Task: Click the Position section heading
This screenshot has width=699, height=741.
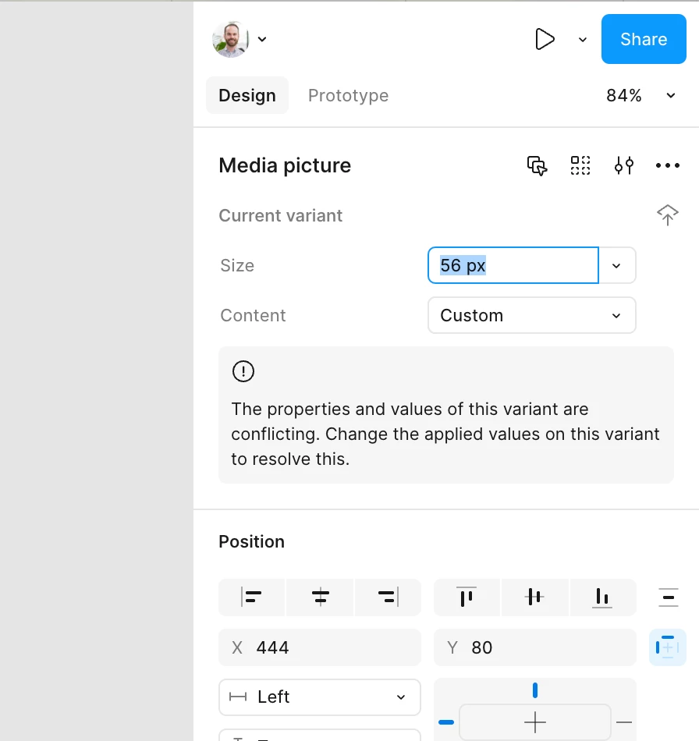Action: 251,541
